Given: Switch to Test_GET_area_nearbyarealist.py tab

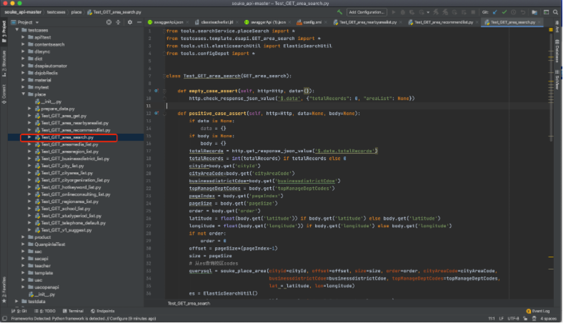Looking at the screenshot, I should 368,22.
